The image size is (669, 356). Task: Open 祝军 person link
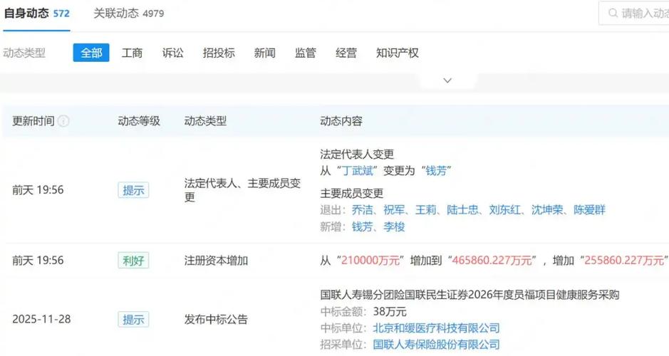click(394, 210)
